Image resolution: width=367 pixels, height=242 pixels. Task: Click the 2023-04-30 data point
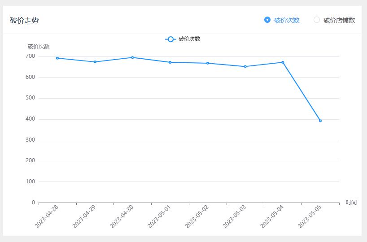coord(132,57)
